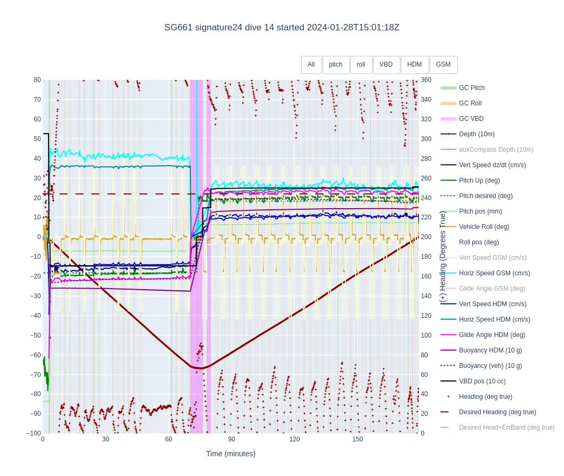The image size is (564, 476).
Task: Toggle Horiz Speed GSM legend entry
Action: point(494,273)
